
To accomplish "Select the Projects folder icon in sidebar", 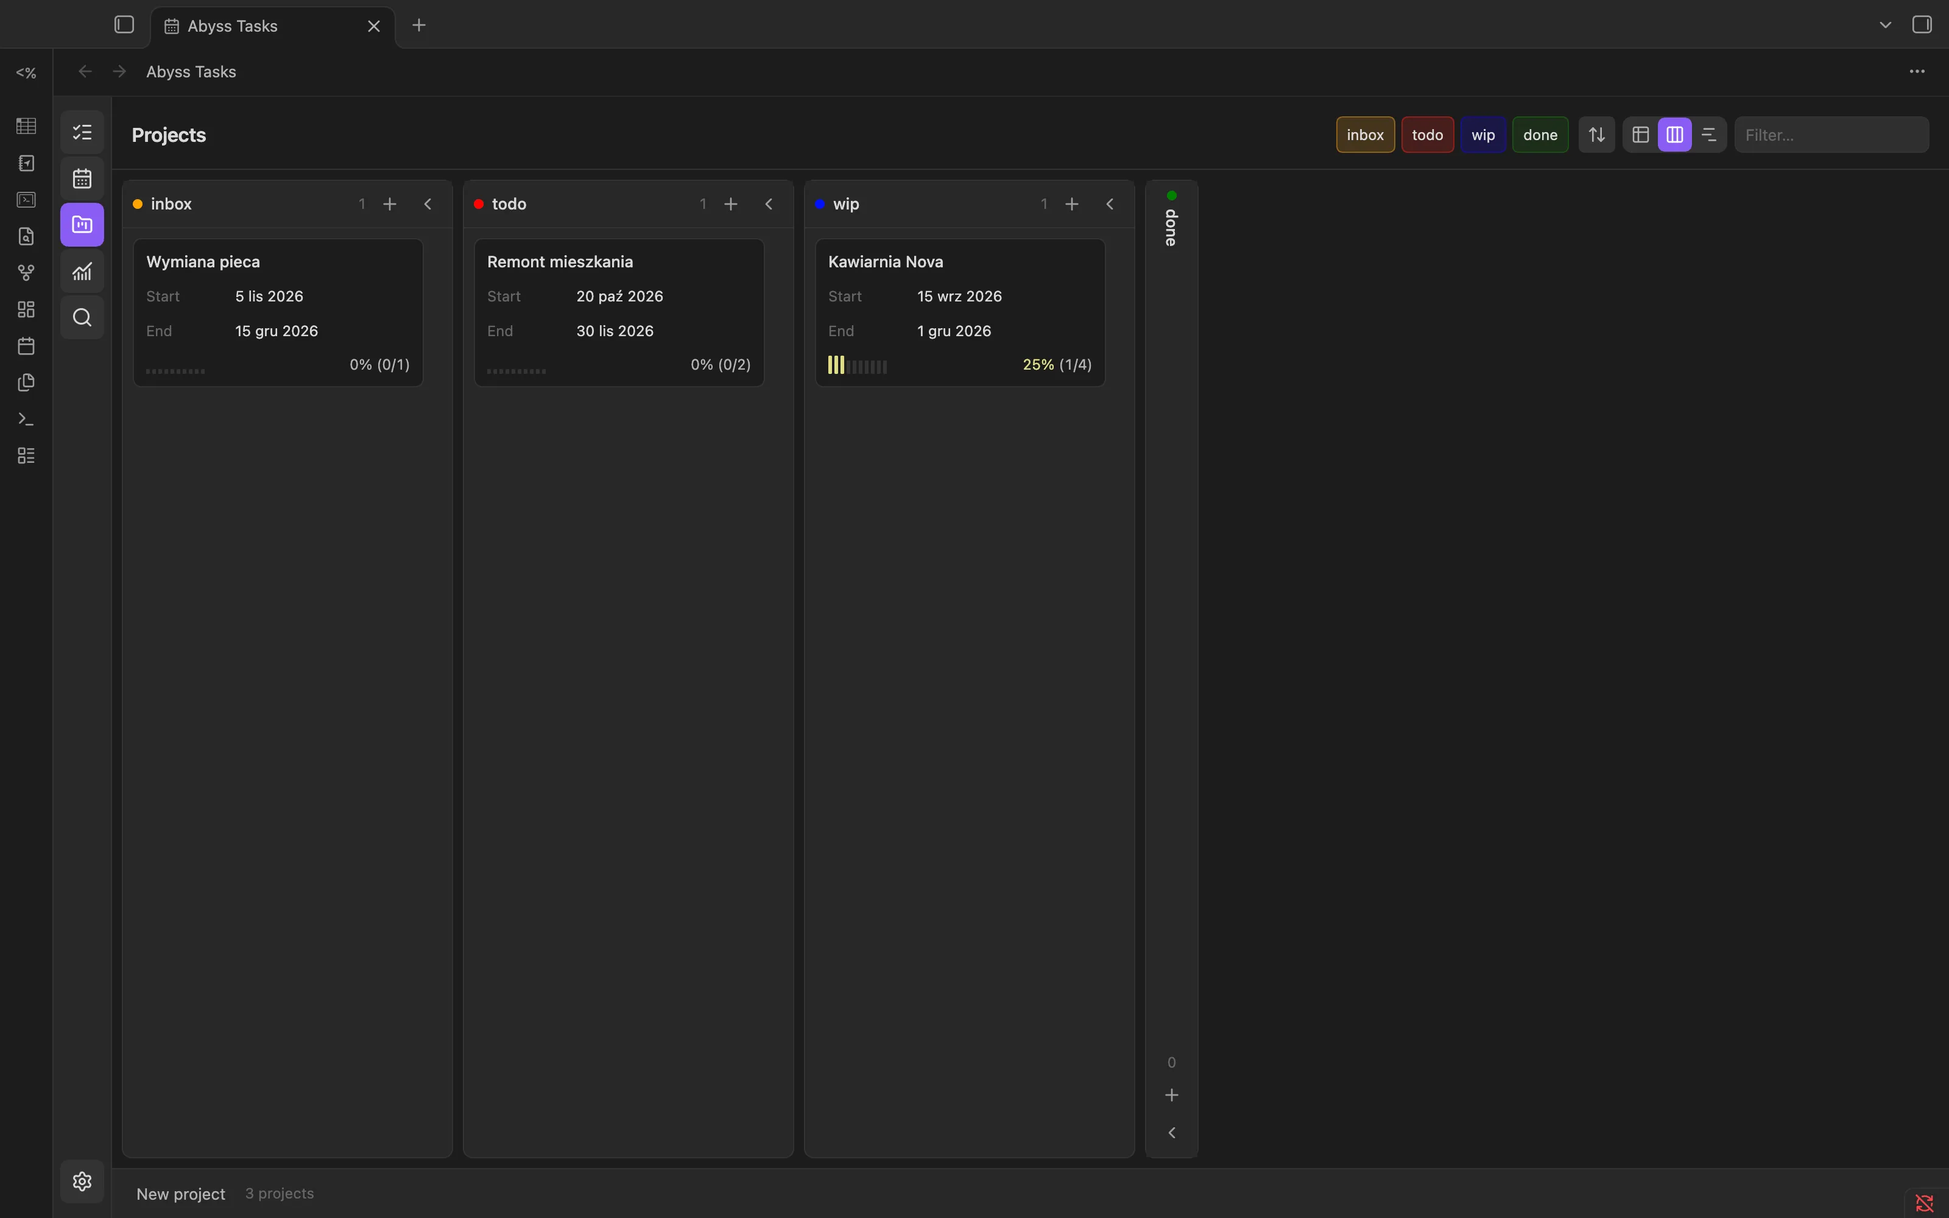I will point(82,225).
